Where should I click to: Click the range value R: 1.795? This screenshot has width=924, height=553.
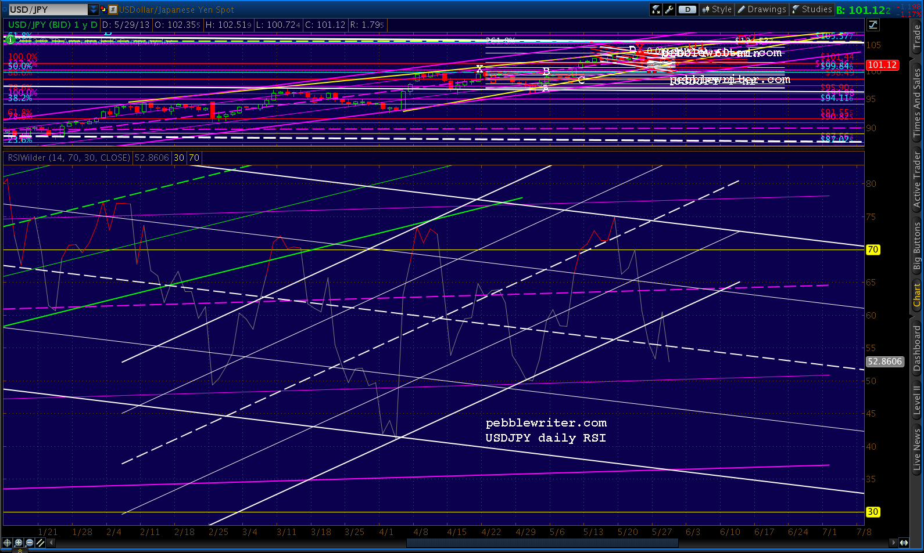[x=367, y=25]
